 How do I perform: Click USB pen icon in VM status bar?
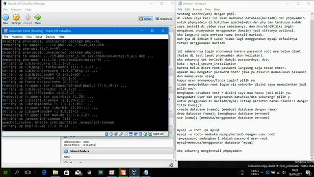coord(121,134)
